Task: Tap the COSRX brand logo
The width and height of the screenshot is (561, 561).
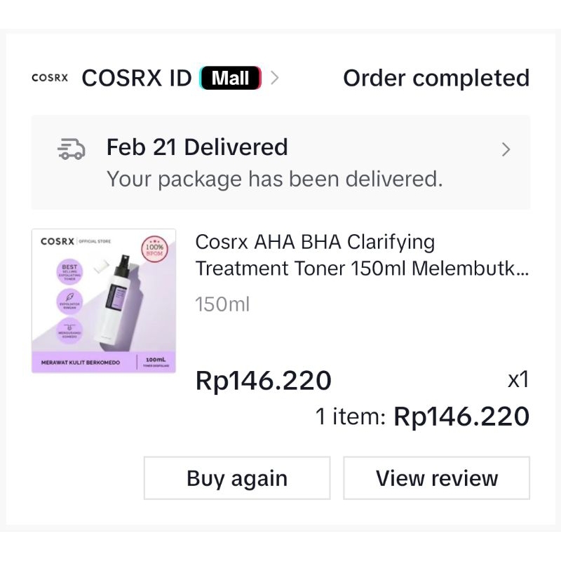Action: (x=50, y=78)
